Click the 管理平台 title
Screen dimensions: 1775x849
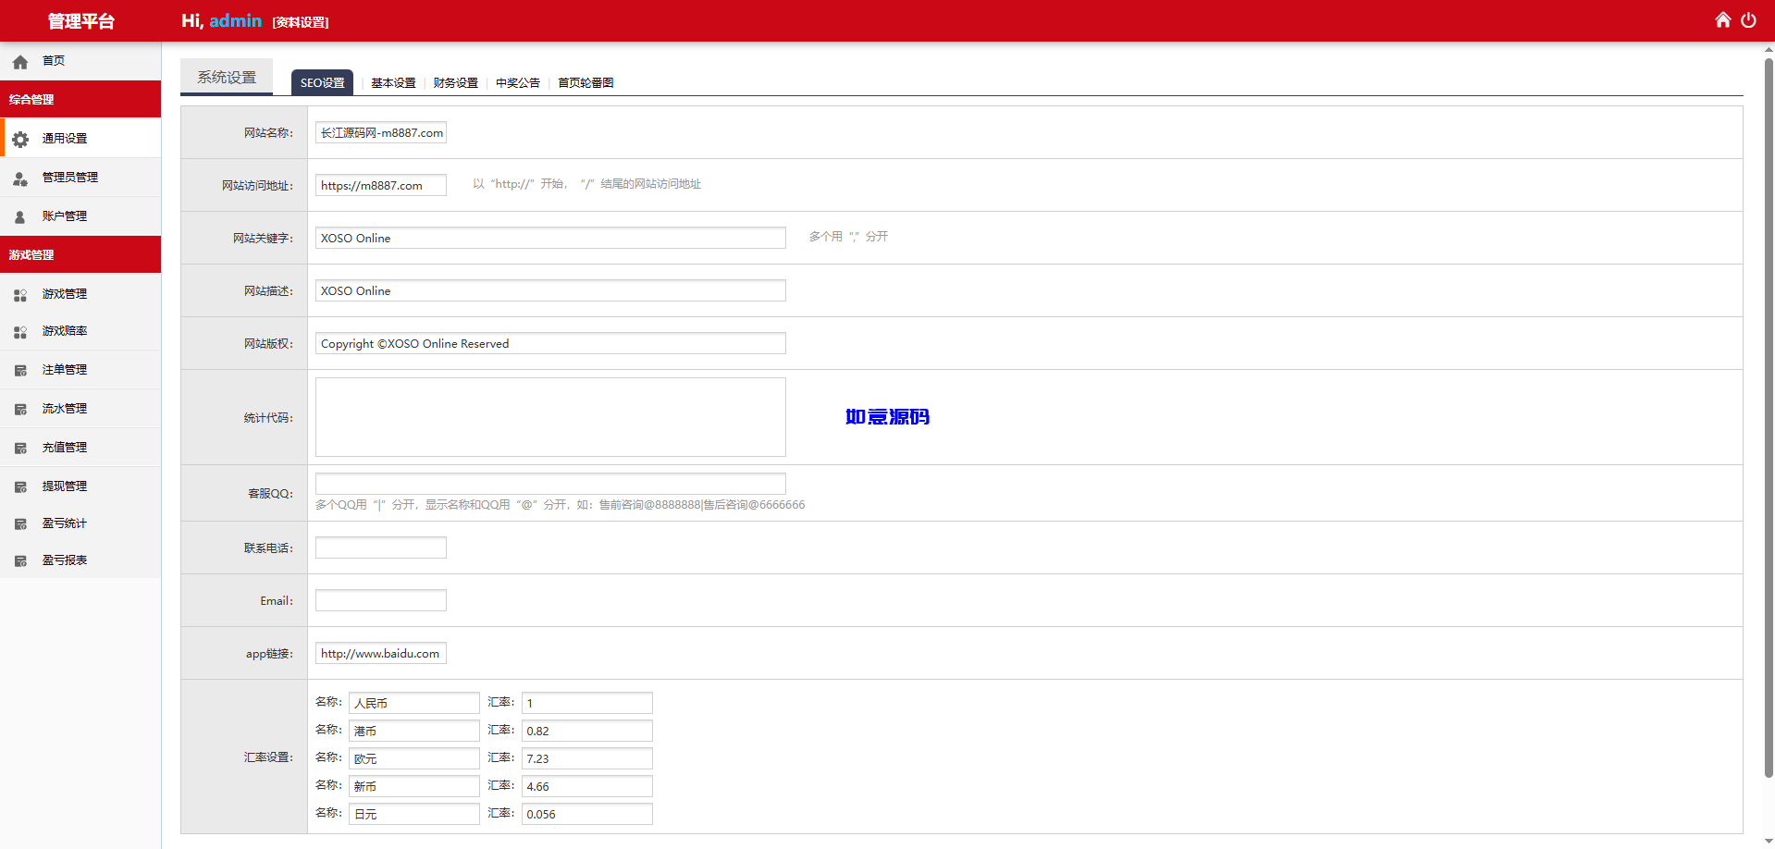tap(80, 20)
